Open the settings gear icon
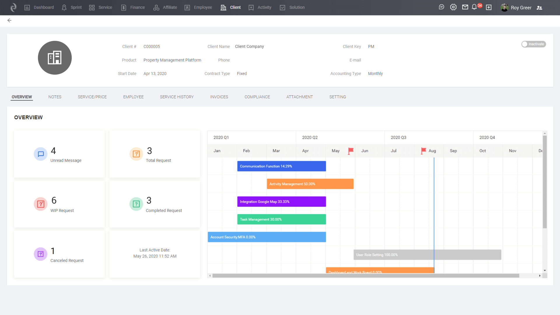This screenshot has width=560, height=315. (x=453, y=7)
